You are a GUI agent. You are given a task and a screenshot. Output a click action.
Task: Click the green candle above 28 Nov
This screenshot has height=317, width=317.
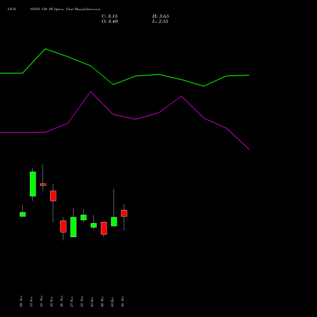(x=84, y=217)
